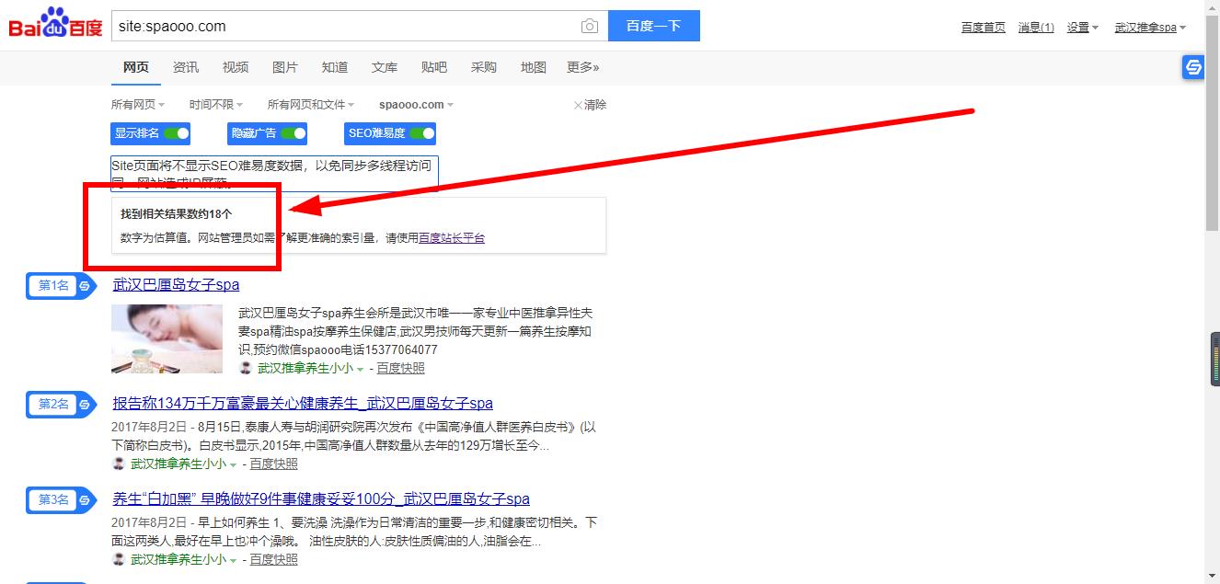Open 百度站长平台 link

tap(452, 238)
